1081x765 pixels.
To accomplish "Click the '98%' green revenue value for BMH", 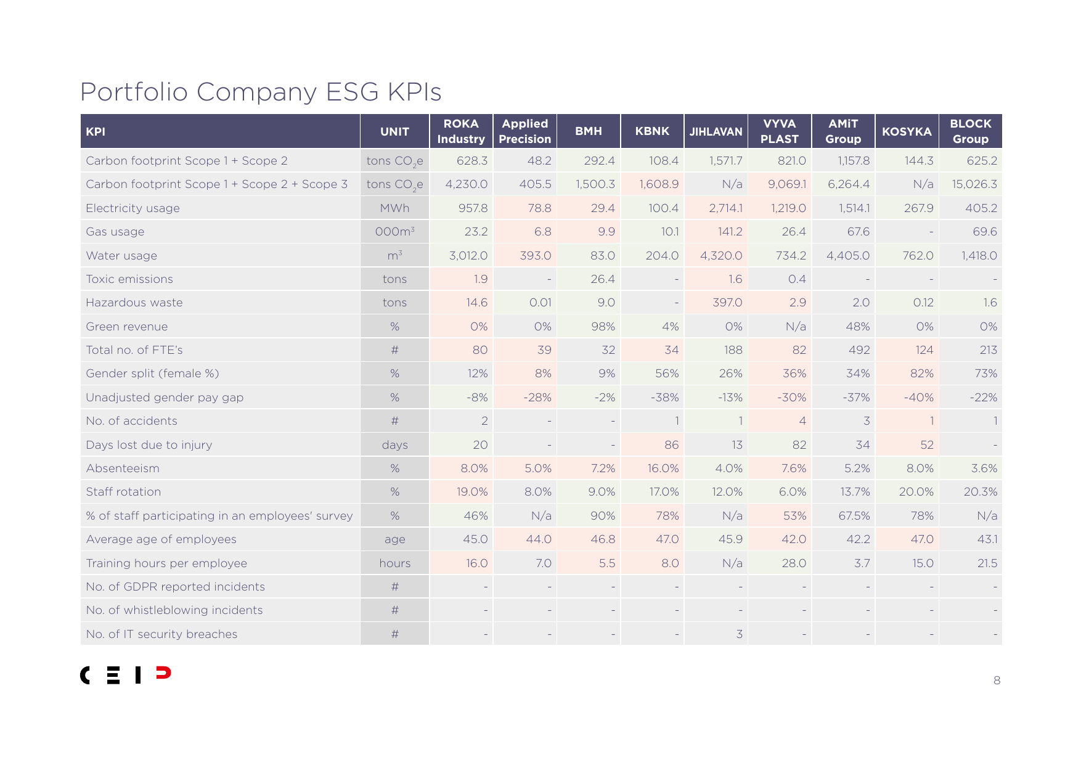I will [x=603, y=327].
